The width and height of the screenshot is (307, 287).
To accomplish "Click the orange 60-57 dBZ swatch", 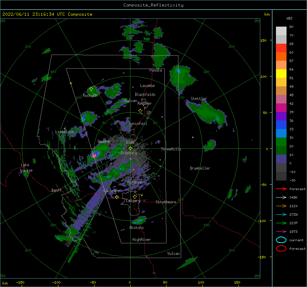I will click(x=281, y=57).
